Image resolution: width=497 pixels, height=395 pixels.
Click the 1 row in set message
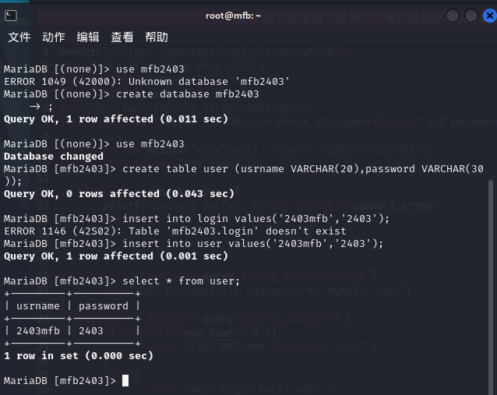coord(79,356)
